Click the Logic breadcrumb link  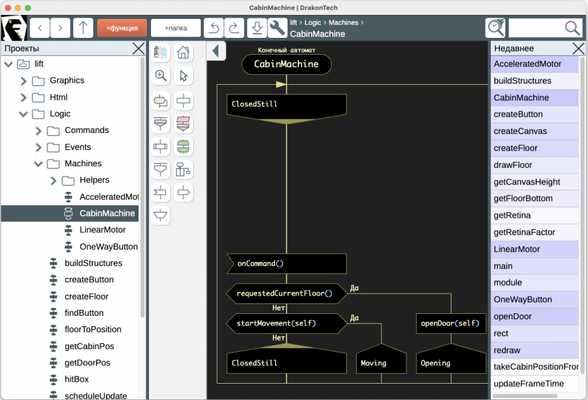pos(313,22)
